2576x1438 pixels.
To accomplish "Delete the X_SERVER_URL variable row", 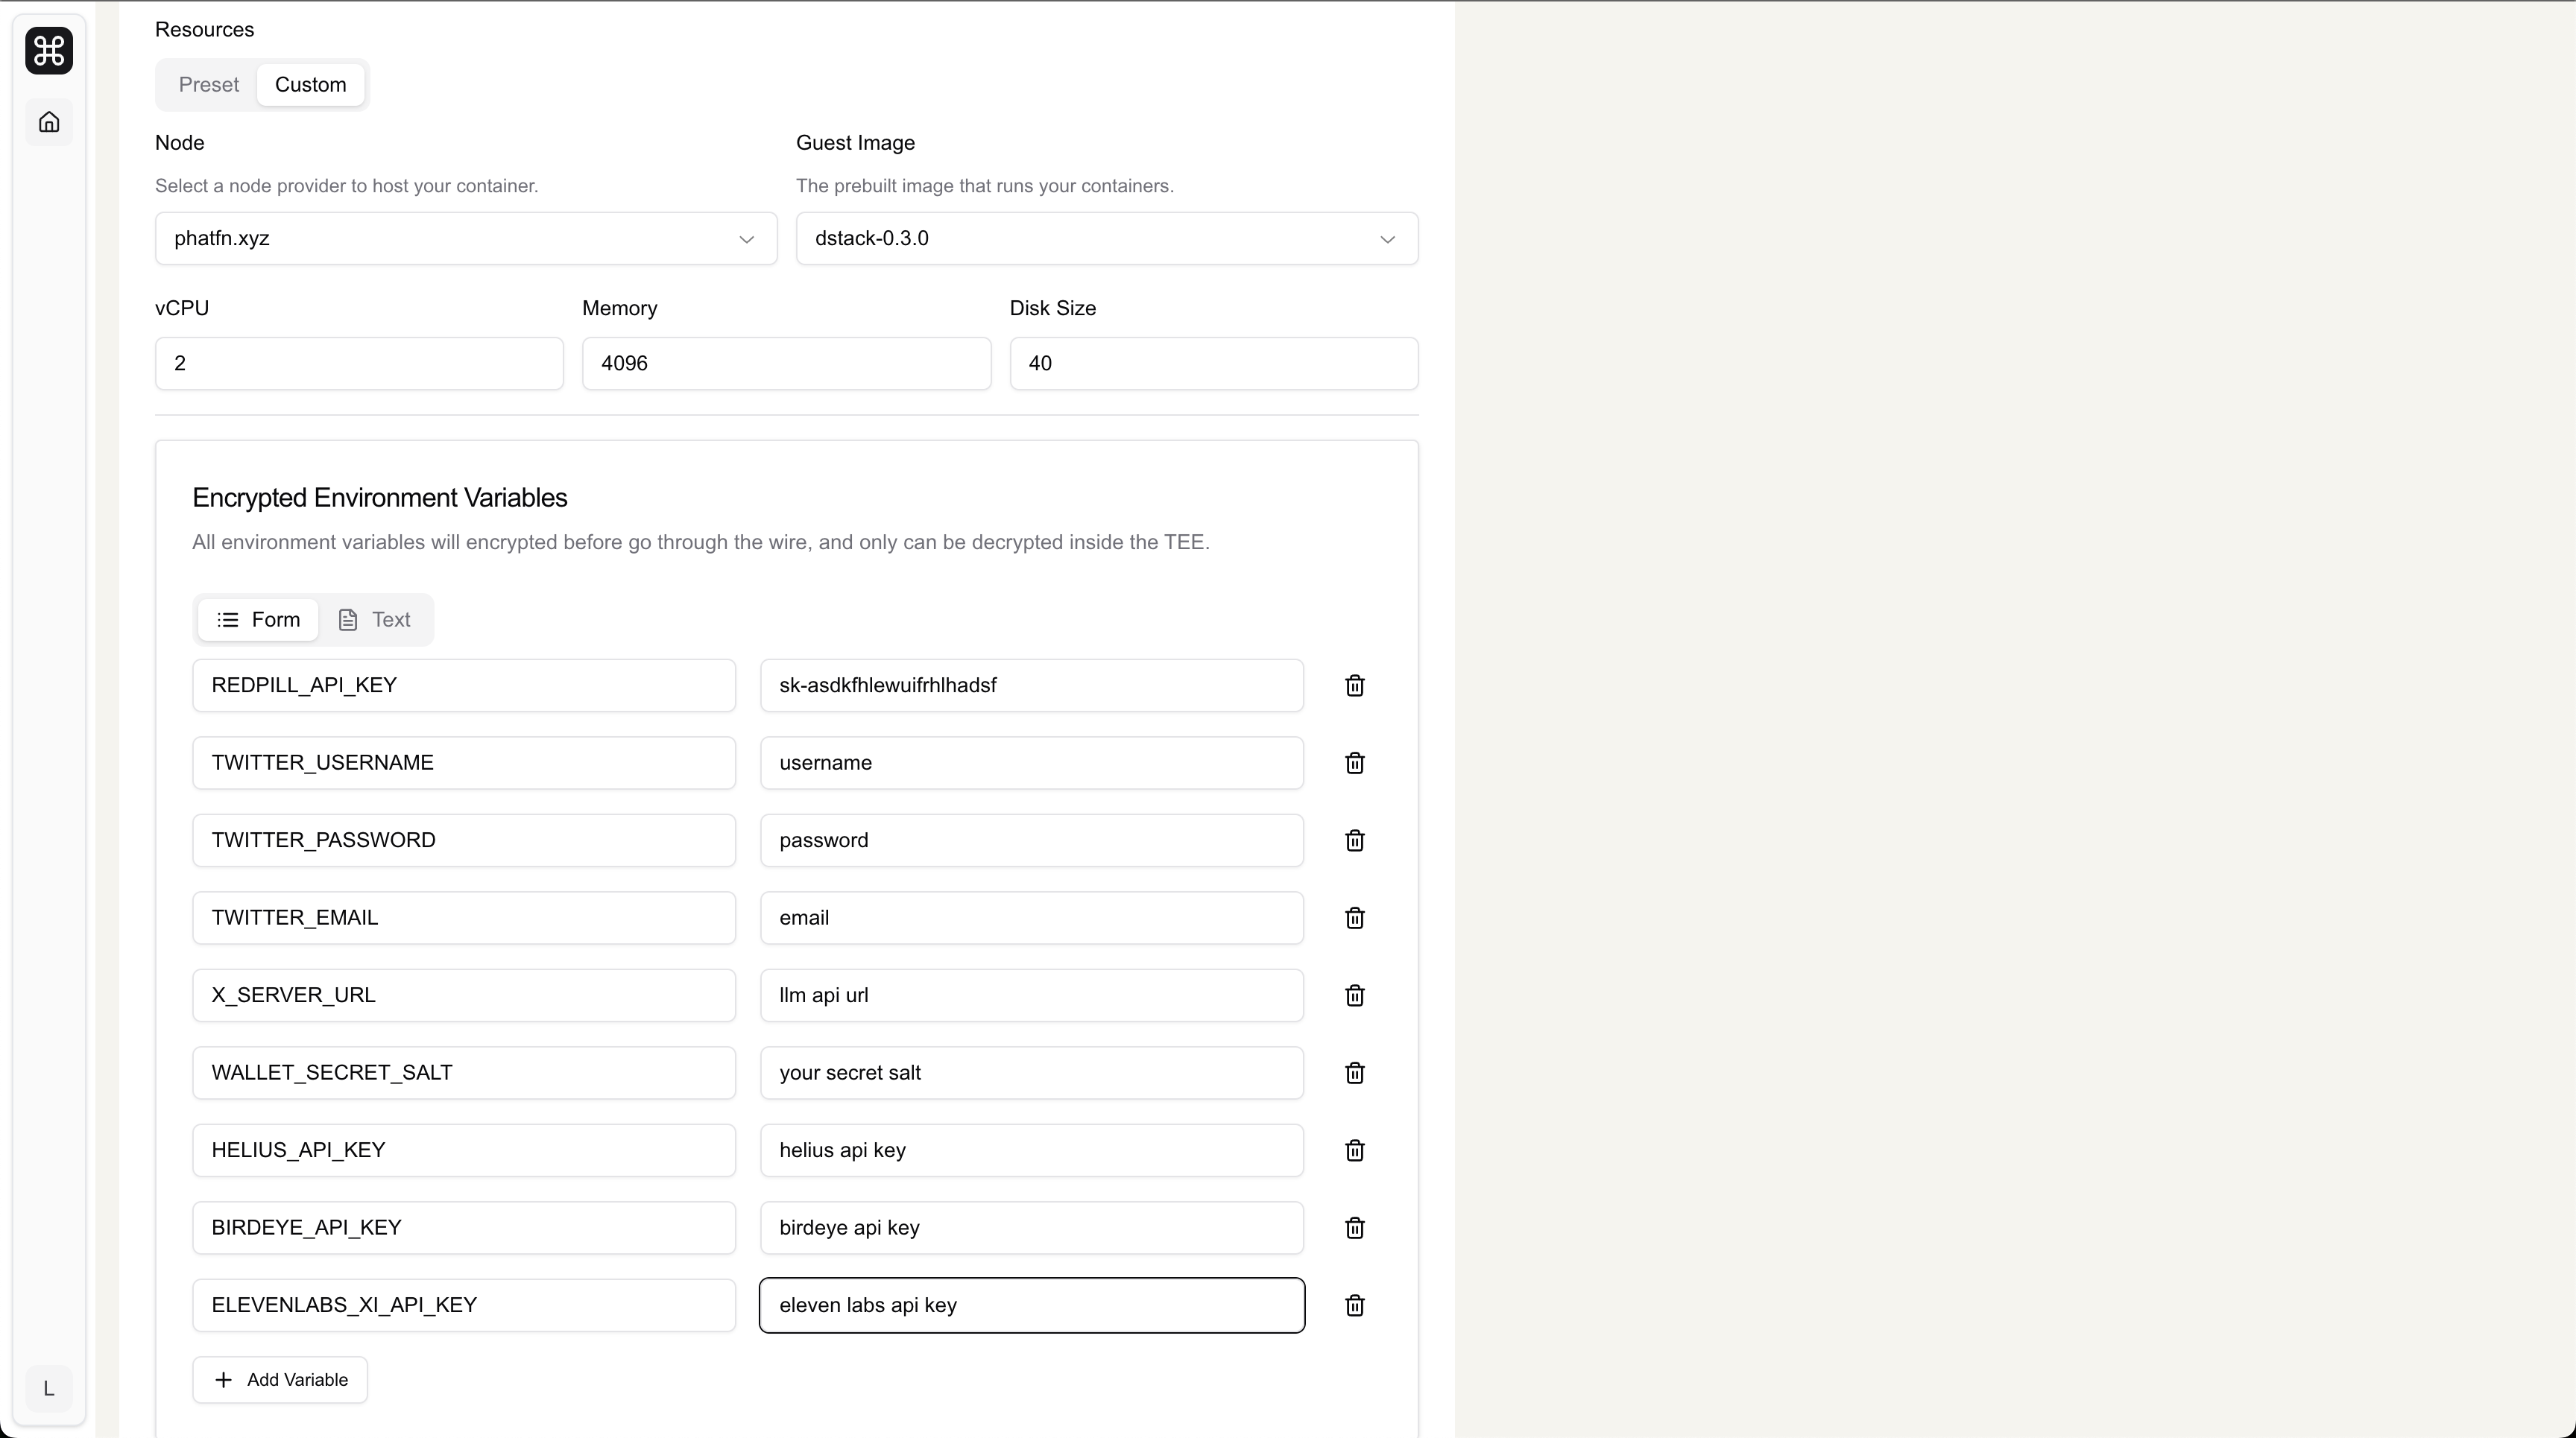I will (x=1354, y=995).
